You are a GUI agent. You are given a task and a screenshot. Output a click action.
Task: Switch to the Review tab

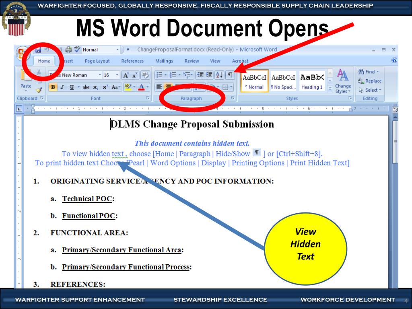(x=192, y=61)
